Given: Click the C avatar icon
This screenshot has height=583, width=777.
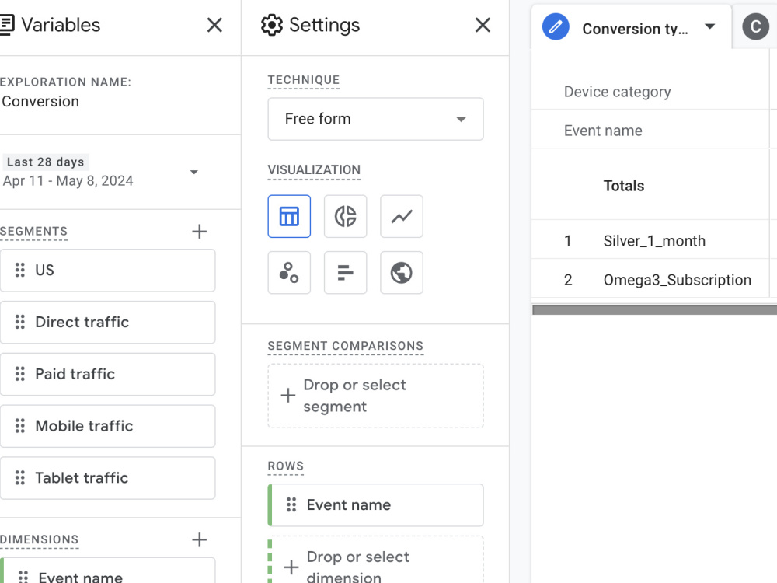Looking at the screenshot, I should [755, 26].
